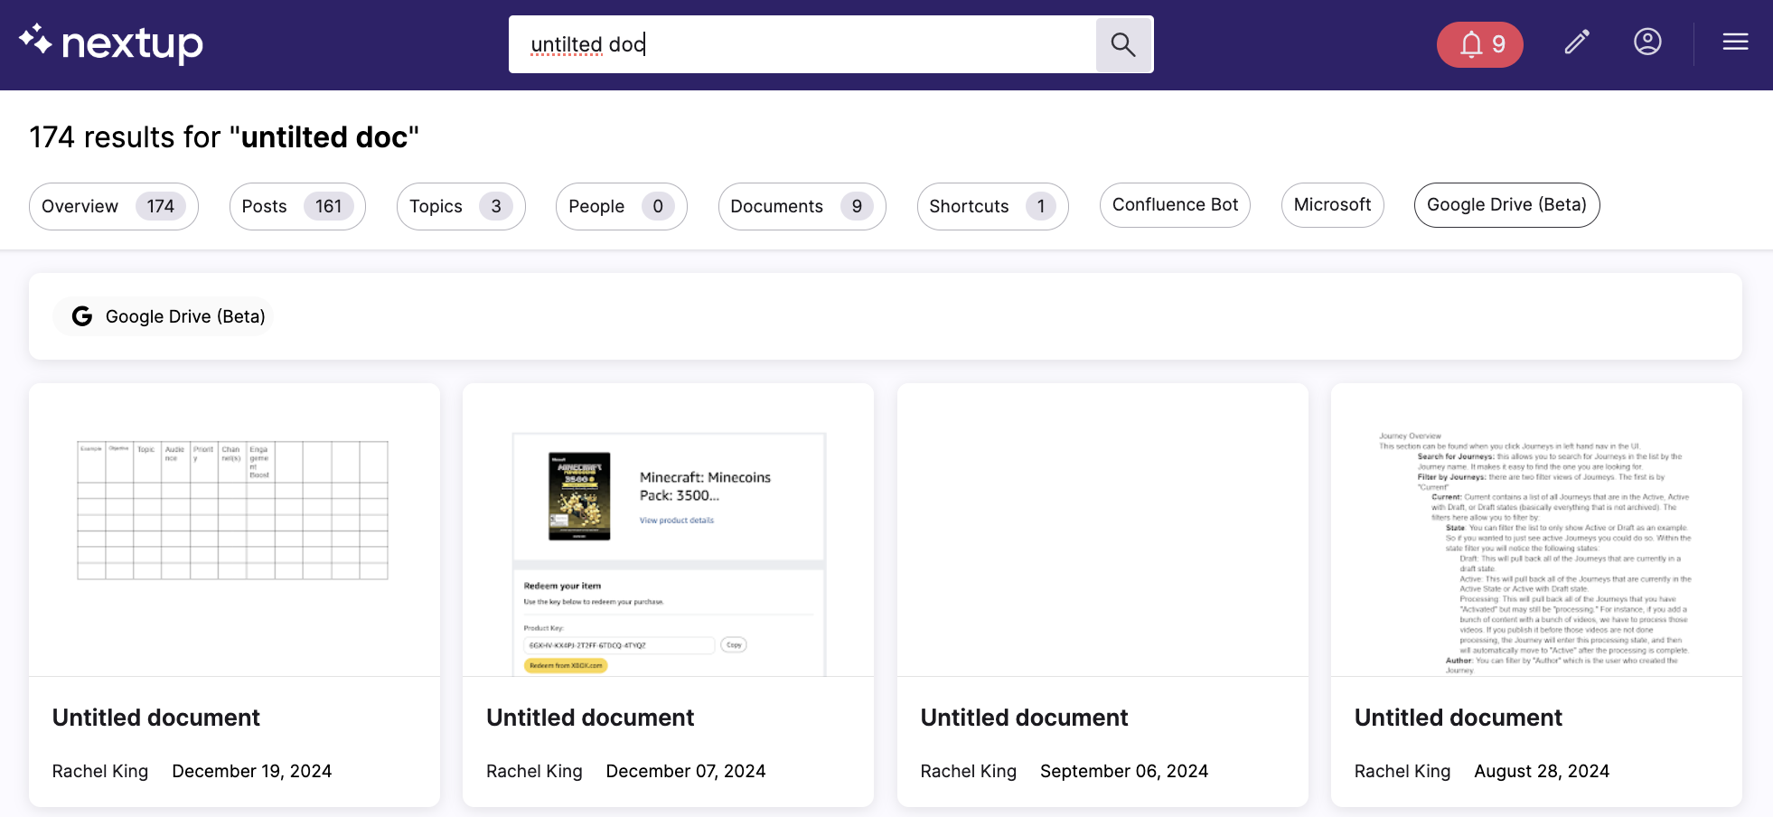Open the Journey Overview document thumbnail
The height and width of the screenshot is (817, 1773).
pos(1536,530)
